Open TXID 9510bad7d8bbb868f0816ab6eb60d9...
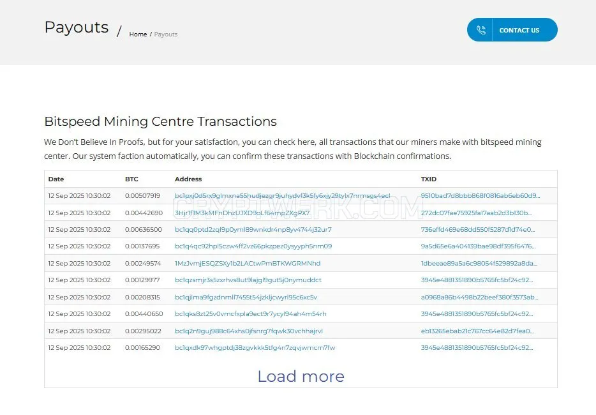 pyautogui.click(x=481, y=195)
